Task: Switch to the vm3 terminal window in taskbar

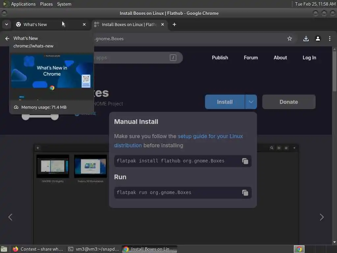Action: pos(94,249)
